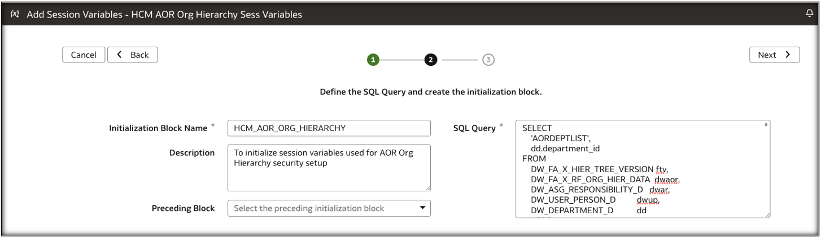This screenshot has width=821, height=238.
Task: Click the SQL Query box resize handle
Action: 767,214
